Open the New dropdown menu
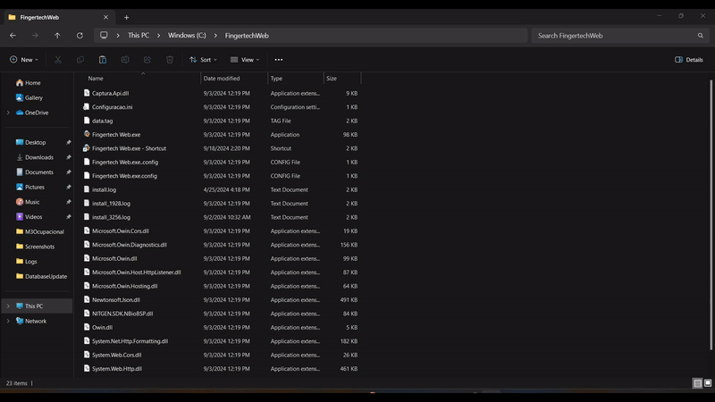Viewport: 715px width, 402px height. coord(24,60)
